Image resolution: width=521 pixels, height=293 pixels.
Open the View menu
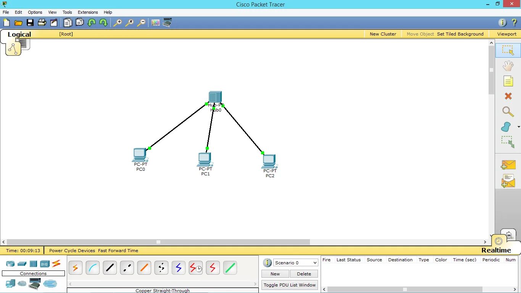click(52, 12)
